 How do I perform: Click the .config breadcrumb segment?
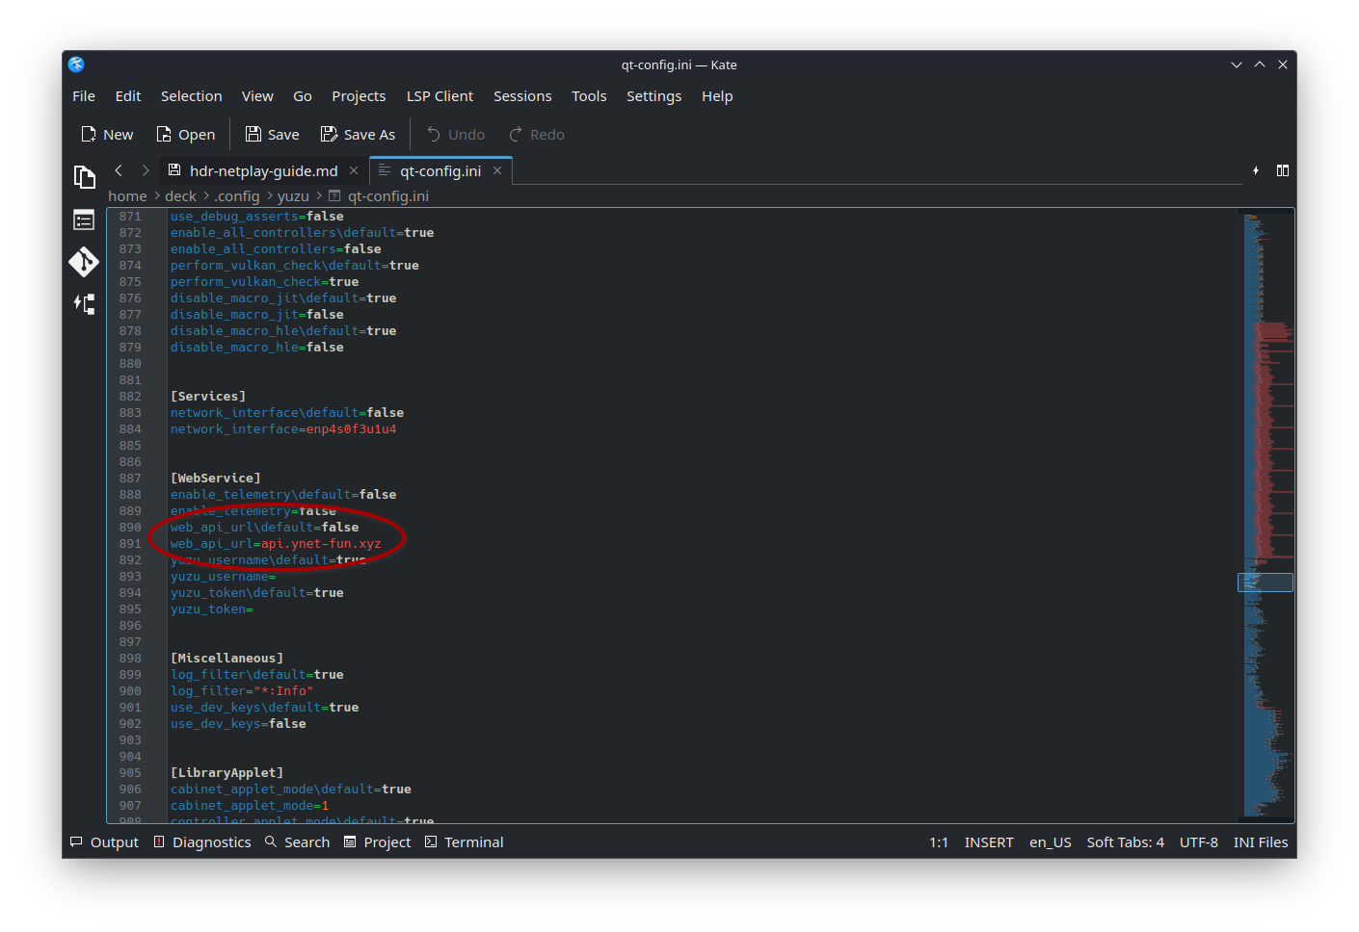tap(237, 196)
